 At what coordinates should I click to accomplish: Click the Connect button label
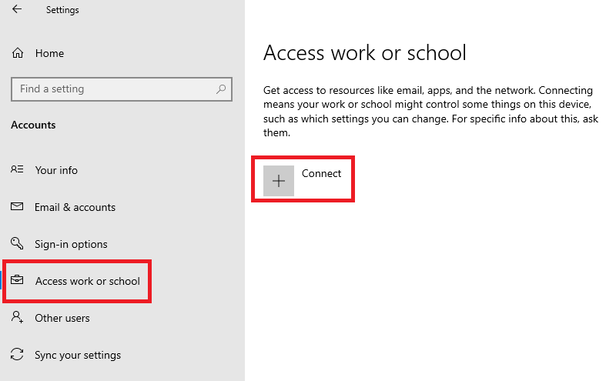pyautogui.click(x=322, y=173)
